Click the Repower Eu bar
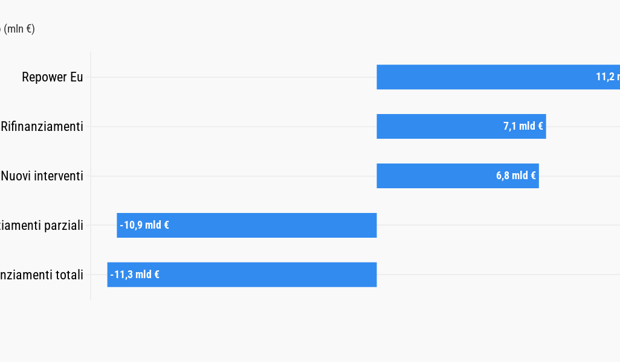This screenshot has width=620, height=362. pyautogui.click(x=498, y=77)
